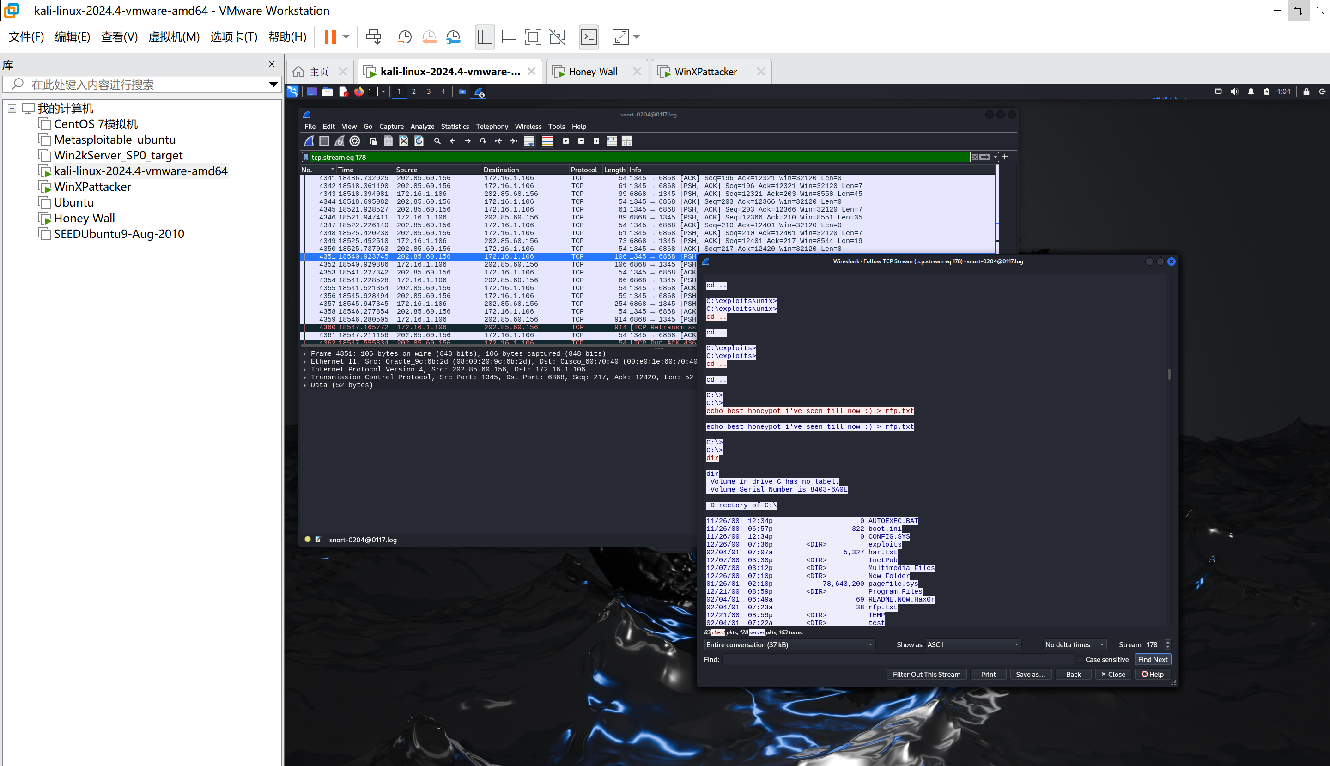1330x766 pixels.
Task: Click the close capture file icon
Action: pyautogui.click(x=403, y=141)
